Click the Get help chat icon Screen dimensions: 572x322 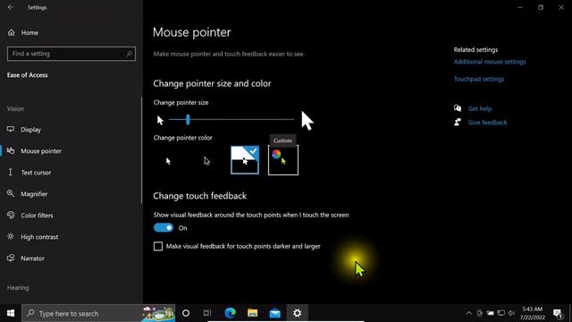(x=458, y=108)
